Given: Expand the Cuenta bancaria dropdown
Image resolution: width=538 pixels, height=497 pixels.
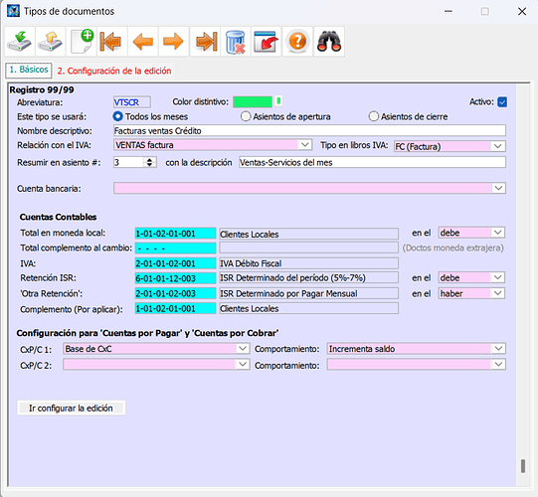Looking at the screenshot, I should point(498,188).
